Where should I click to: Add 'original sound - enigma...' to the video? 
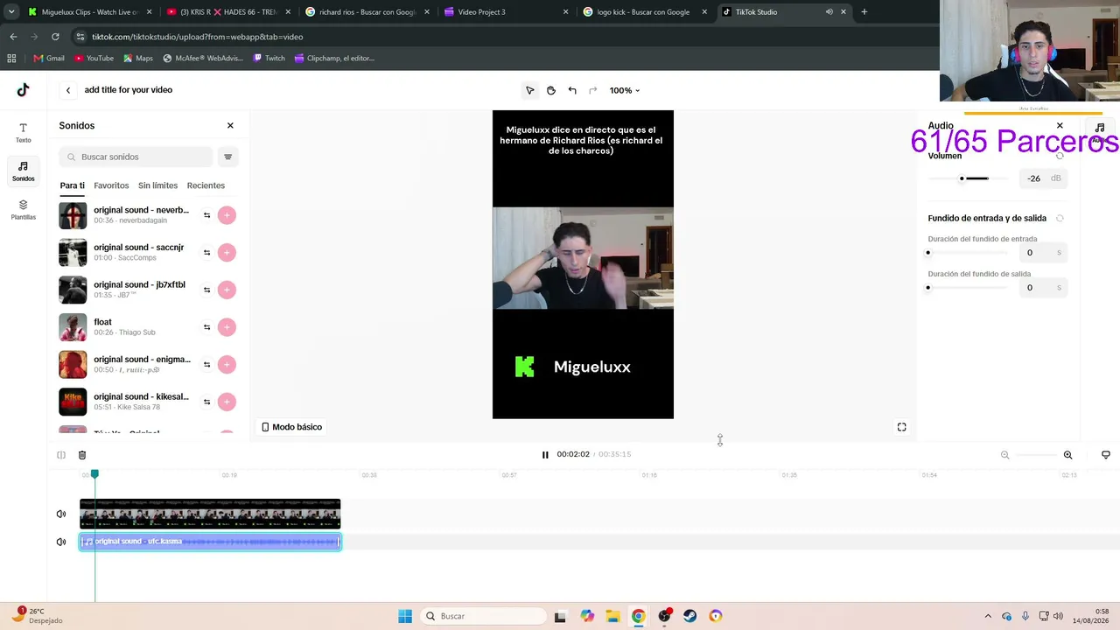(x=227, y=364)
